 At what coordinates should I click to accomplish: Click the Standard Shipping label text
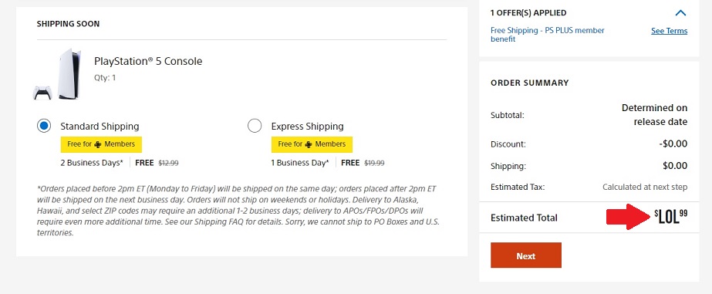point(100,127)
